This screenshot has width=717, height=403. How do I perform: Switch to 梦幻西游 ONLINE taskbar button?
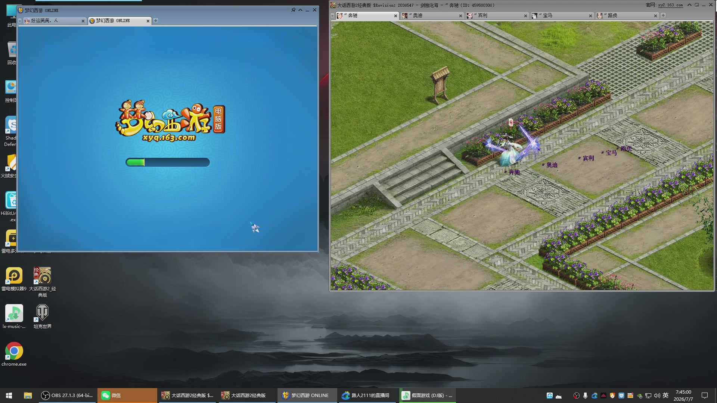click(x=307, y=396)
